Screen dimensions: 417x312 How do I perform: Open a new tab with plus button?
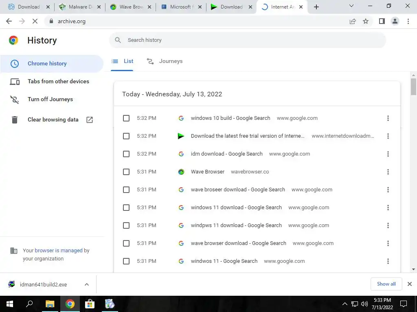pyautogui.click(x=316, y=7)
